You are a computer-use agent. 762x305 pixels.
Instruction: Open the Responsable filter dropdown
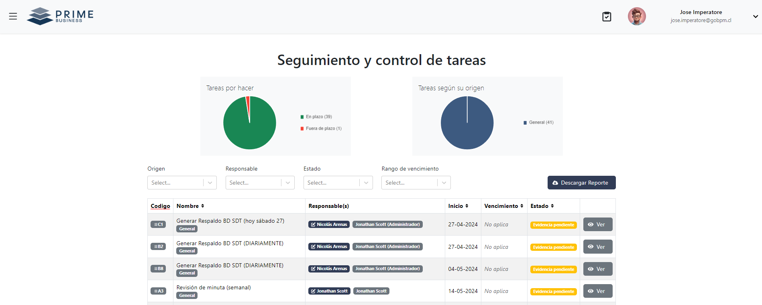click(260, 183)
